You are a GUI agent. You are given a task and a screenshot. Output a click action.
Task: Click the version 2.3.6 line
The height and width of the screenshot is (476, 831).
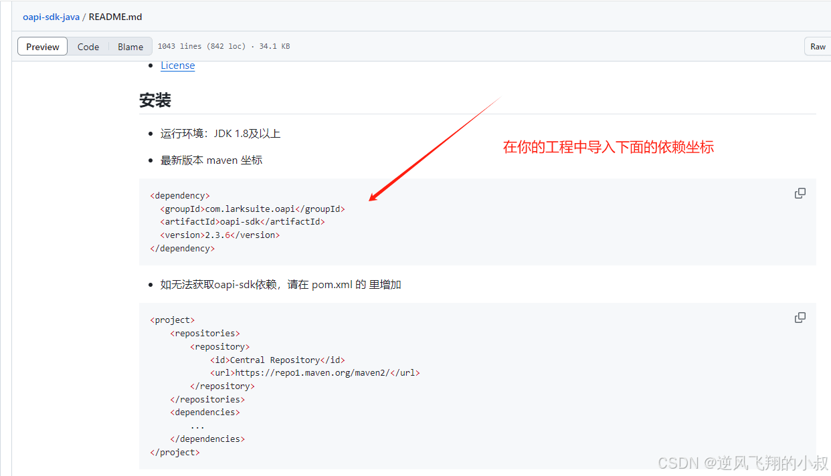click(x=219, y=235)
